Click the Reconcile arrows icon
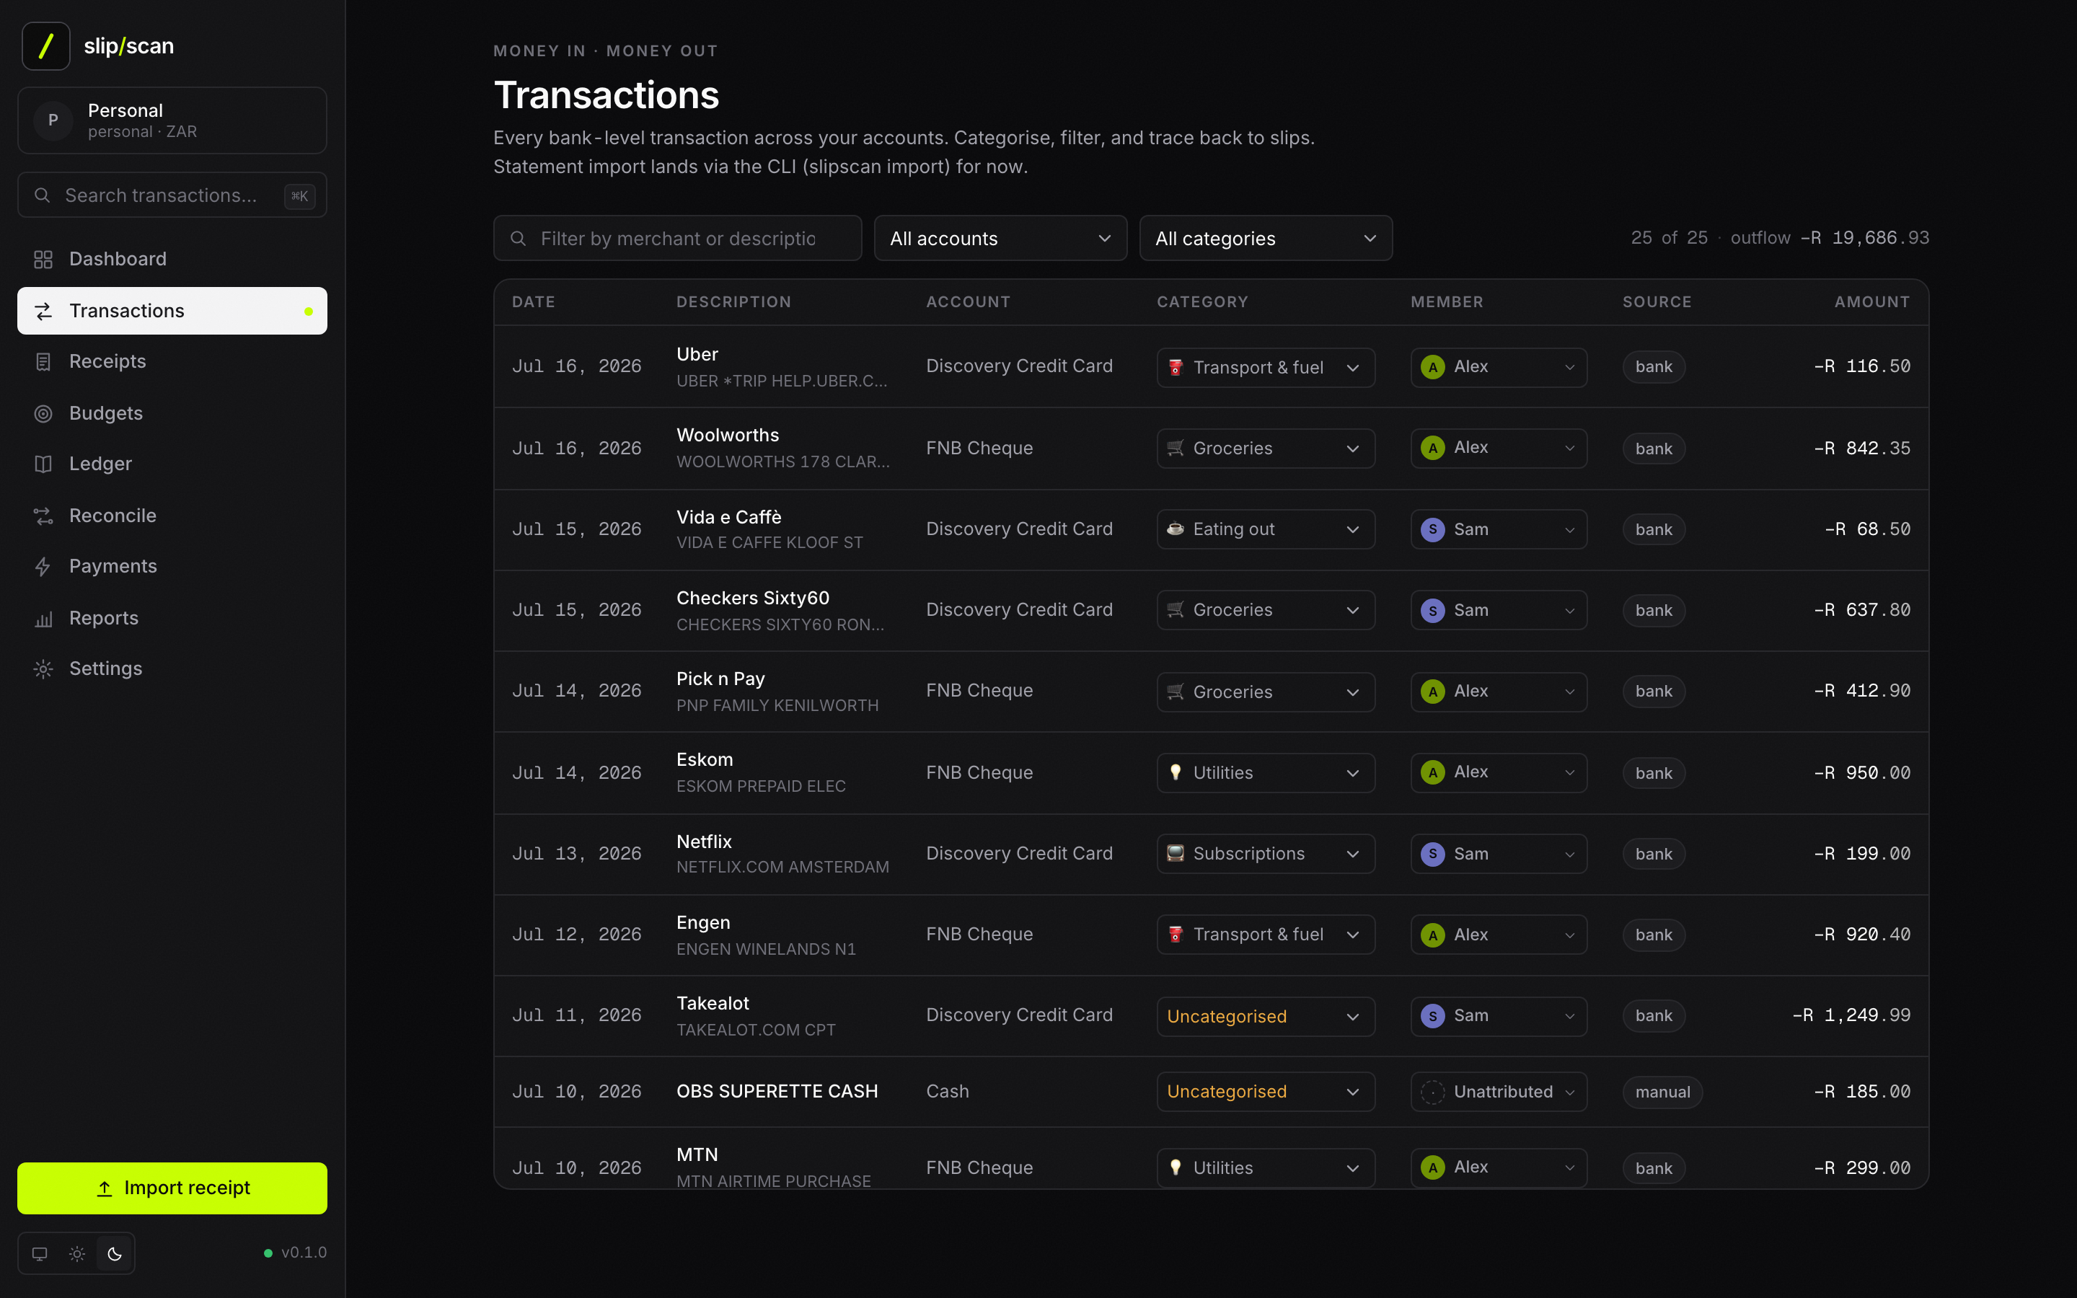The image size is (2077, 1298). pos(43,516)
